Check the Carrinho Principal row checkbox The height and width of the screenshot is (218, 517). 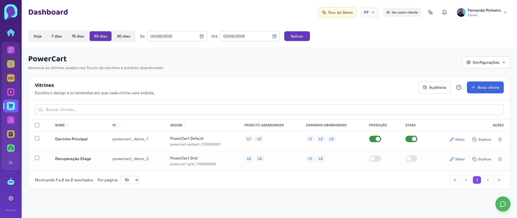(37, 138)
